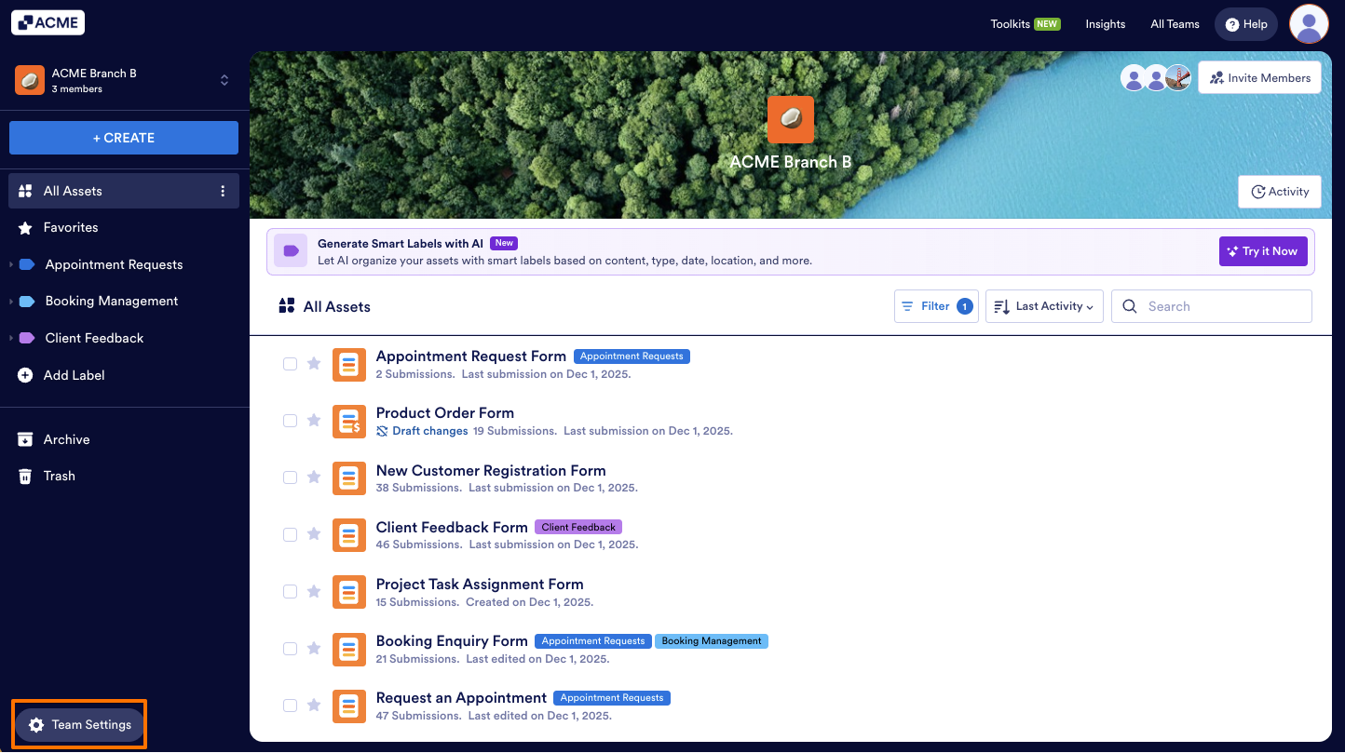Click the Search assets field
This screenshot has height=753, width=1345.
click(1212, 306)
